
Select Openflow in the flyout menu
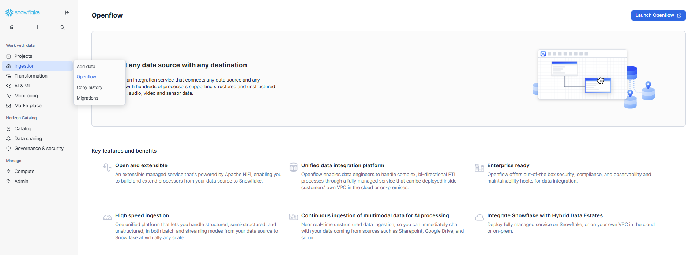coord(86,77)
